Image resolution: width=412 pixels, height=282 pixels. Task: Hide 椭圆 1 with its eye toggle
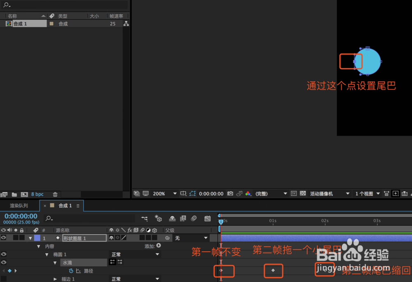click(x=3, y=254)
